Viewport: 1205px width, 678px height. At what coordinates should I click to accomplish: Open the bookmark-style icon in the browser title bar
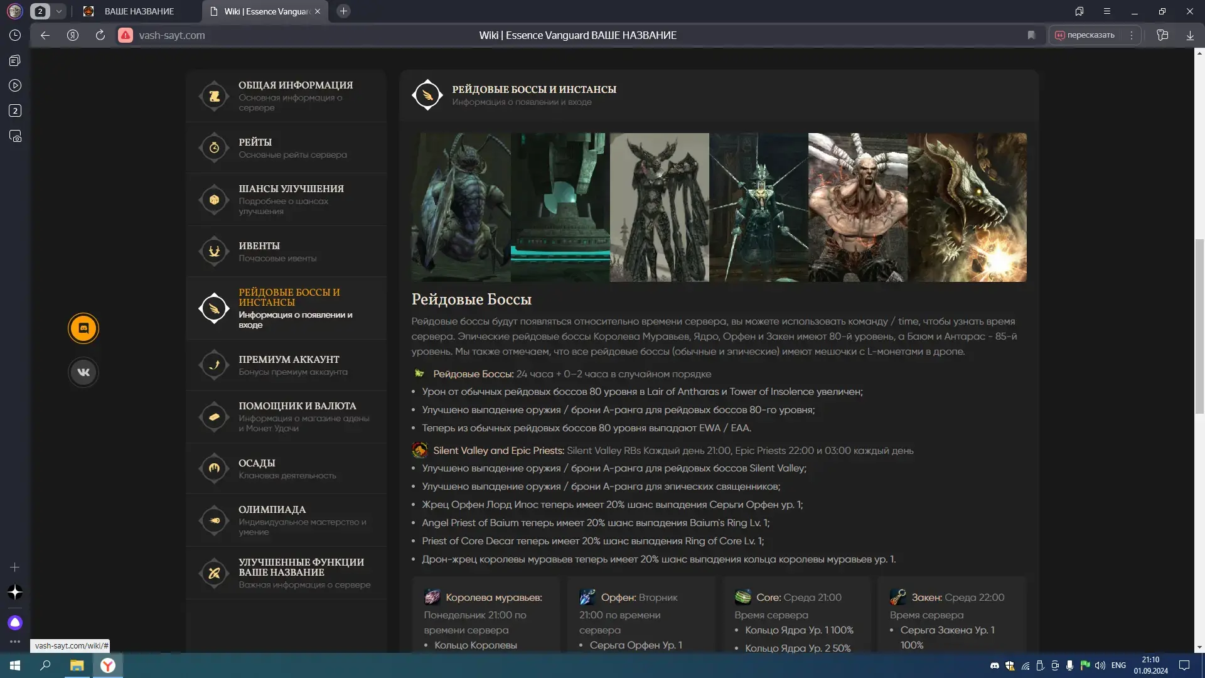(1079, 11)
